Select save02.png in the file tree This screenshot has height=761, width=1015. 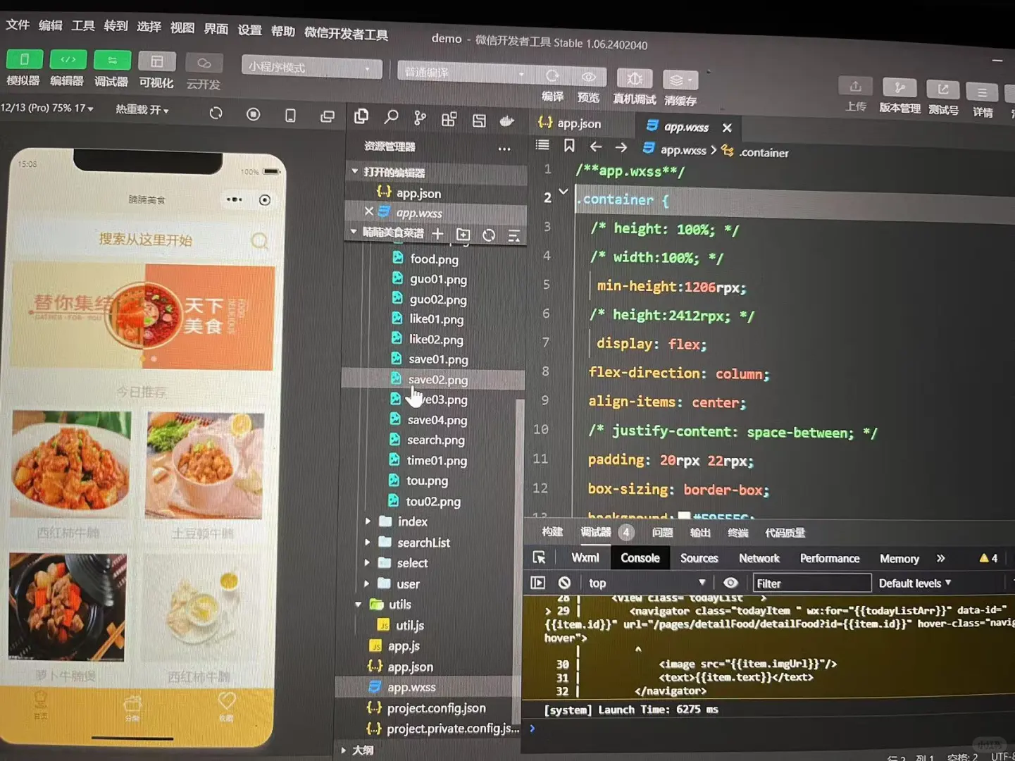pyautogui.click(x=437, y=379)
